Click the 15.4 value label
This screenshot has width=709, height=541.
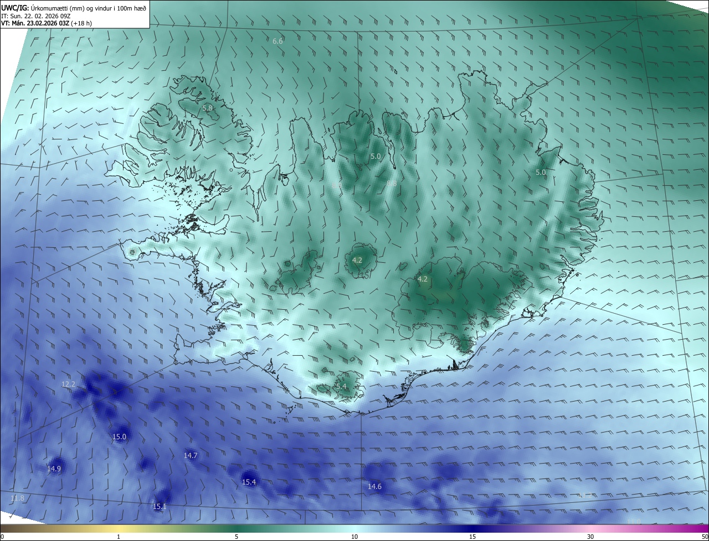[x=249, y=482]
